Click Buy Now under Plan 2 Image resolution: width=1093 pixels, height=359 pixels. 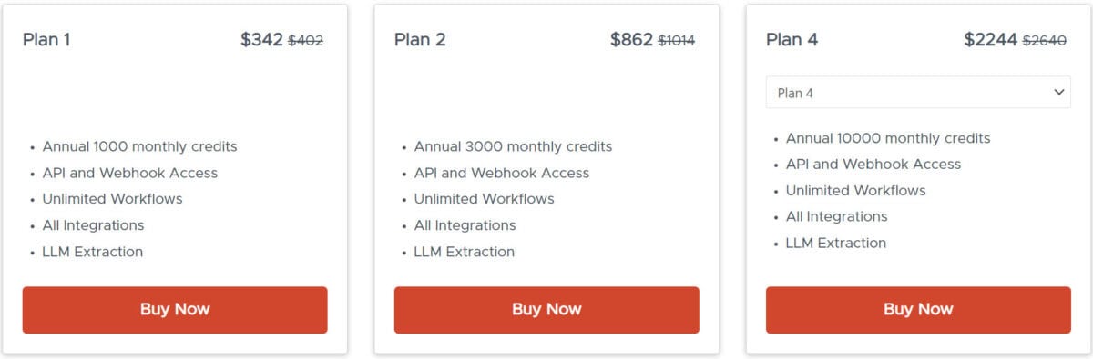546,310
